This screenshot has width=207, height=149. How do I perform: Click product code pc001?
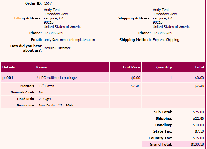(7, 78)
